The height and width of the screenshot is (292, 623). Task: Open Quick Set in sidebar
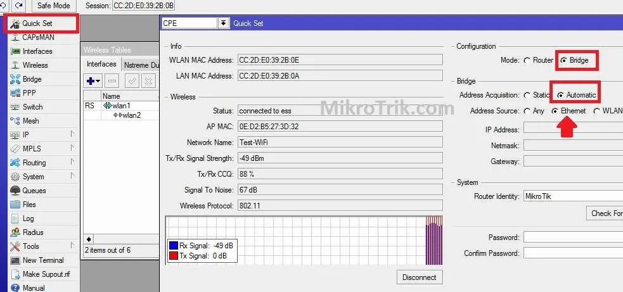[x=37, y=23]
